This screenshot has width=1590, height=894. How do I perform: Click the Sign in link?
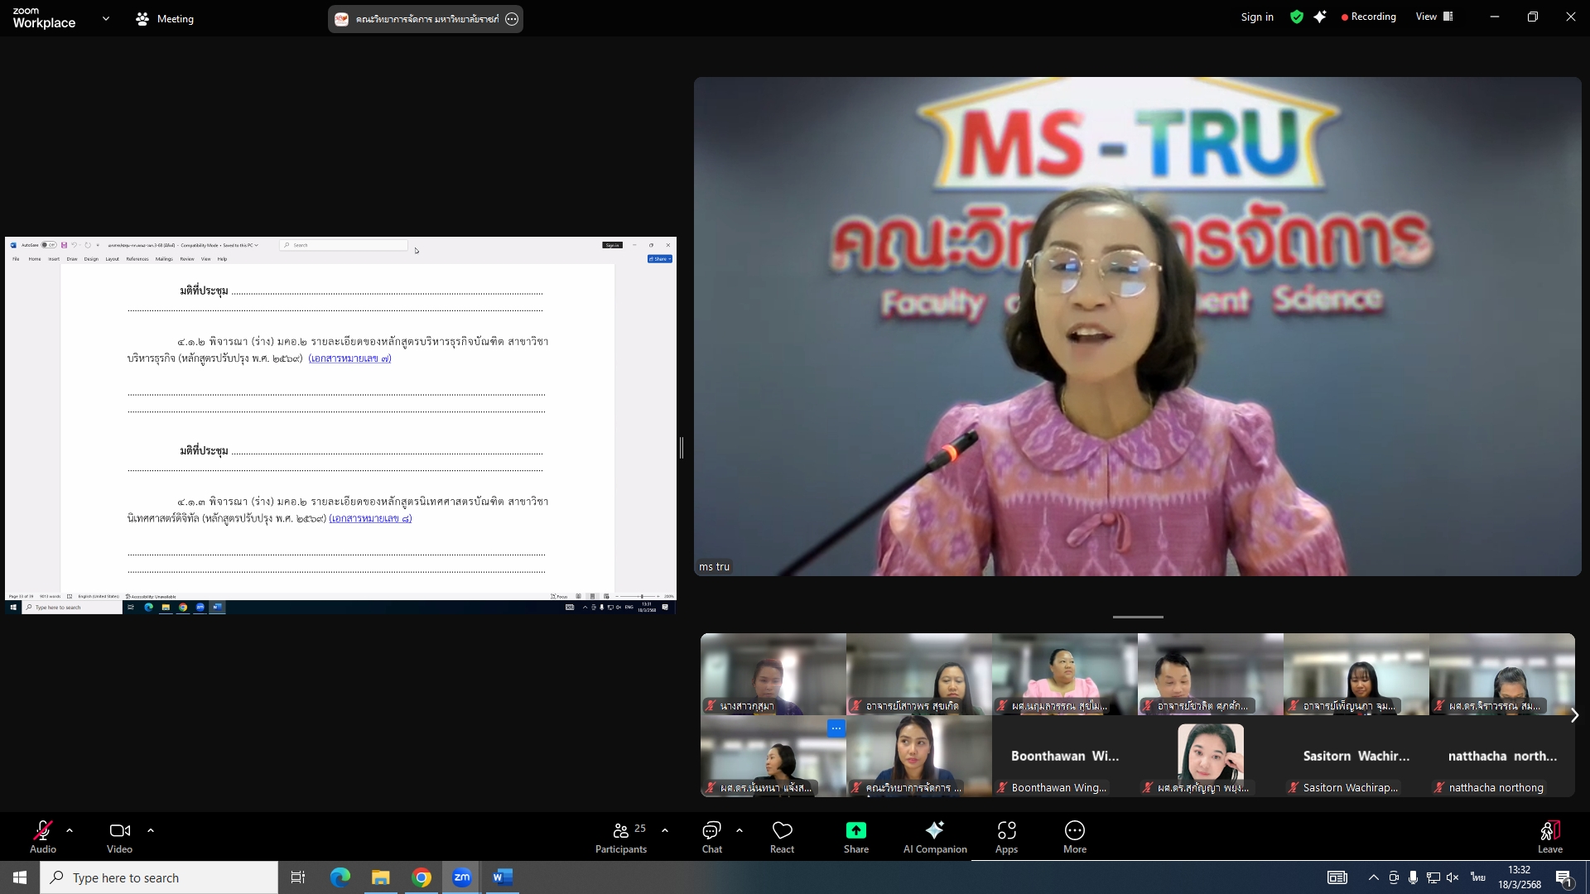coord(1256,17)
